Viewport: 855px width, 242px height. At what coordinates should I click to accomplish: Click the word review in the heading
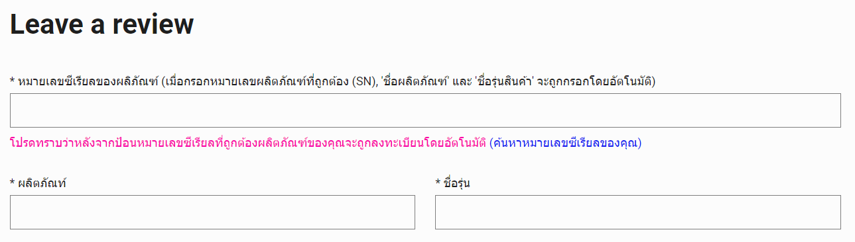point(153,24)
